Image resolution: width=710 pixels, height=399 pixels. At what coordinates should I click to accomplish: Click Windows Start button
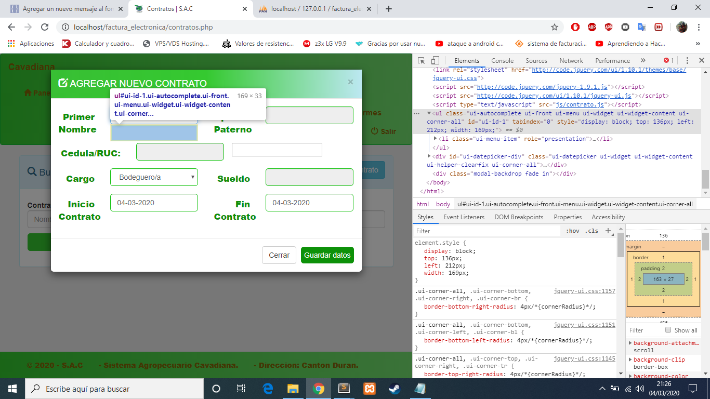tap(12, 389)
